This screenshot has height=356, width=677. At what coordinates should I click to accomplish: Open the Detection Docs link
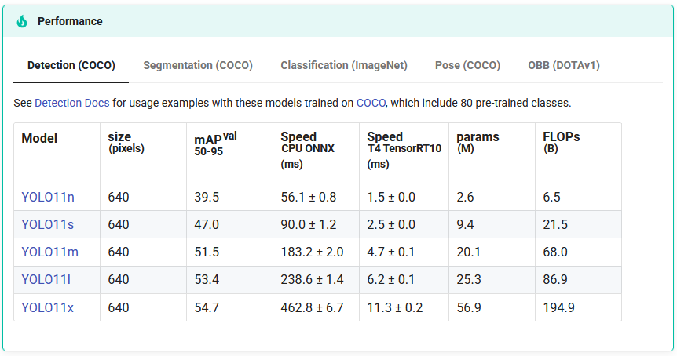click(72, 103)
